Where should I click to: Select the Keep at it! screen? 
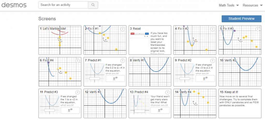pos(240,103)
